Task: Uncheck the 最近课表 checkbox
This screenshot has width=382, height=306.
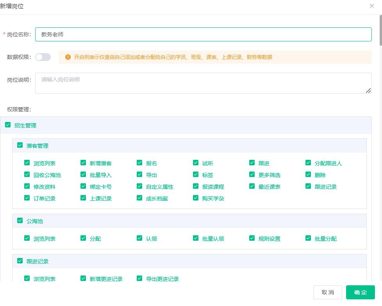Action: pos(252,186)
